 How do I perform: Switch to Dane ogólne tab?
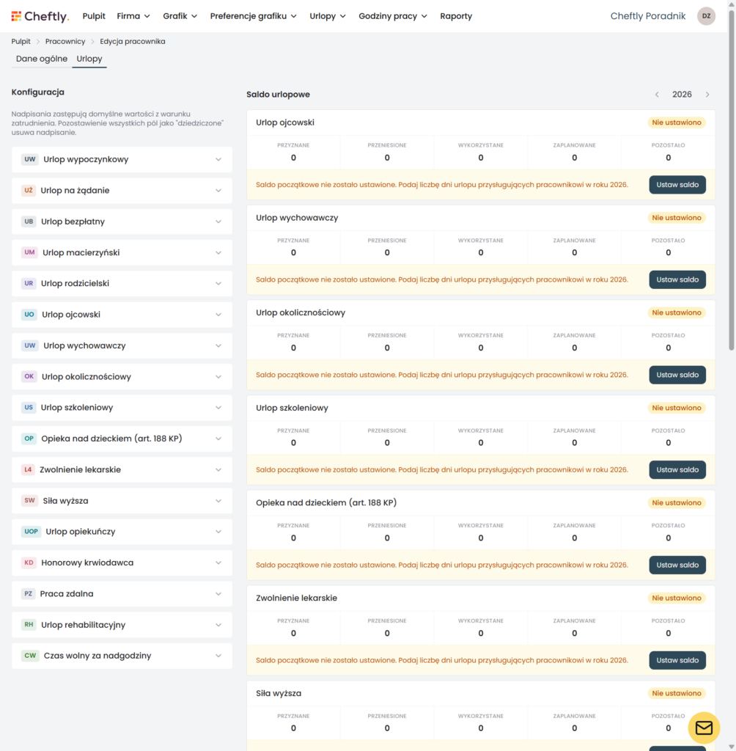click(x=42, y=59)
